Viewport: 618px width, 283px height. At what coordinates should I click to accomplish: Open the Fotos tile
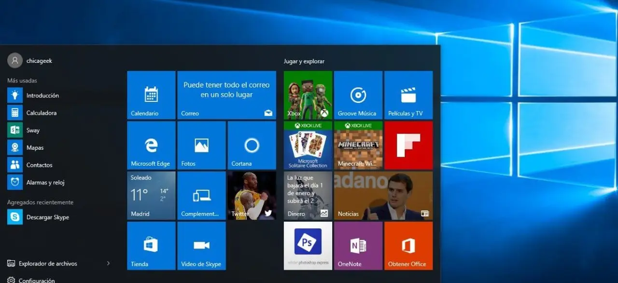(x=201, y=145)
